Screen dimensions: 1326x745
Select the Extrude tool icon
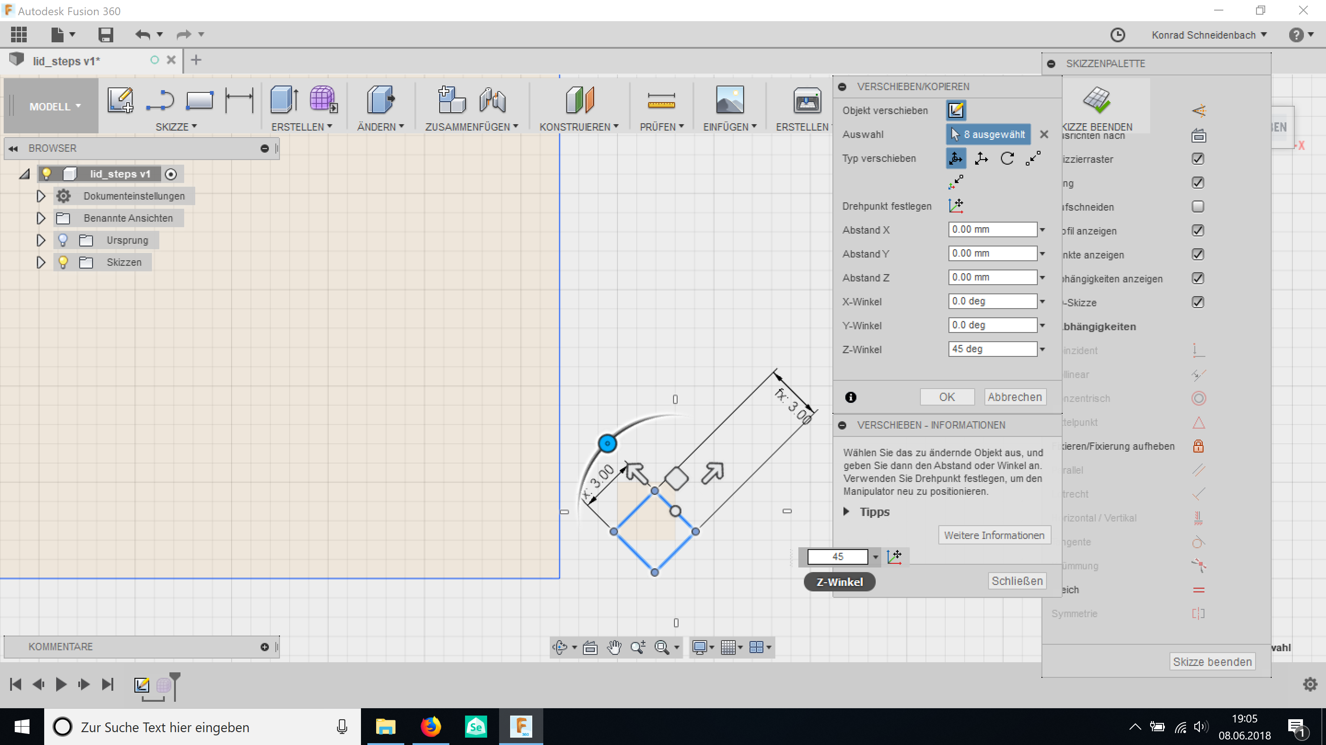point(284,99)
